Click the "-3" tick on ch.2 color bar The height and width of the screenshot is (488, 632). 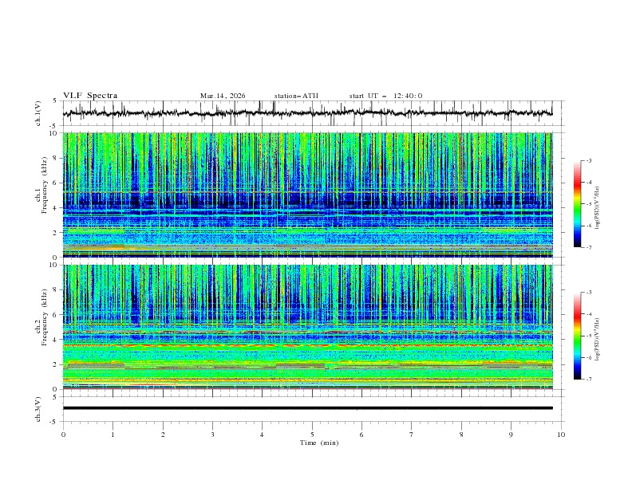point(589,293)
